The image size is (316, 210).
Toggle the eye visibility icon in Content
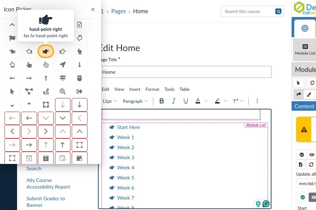[312, 155]
